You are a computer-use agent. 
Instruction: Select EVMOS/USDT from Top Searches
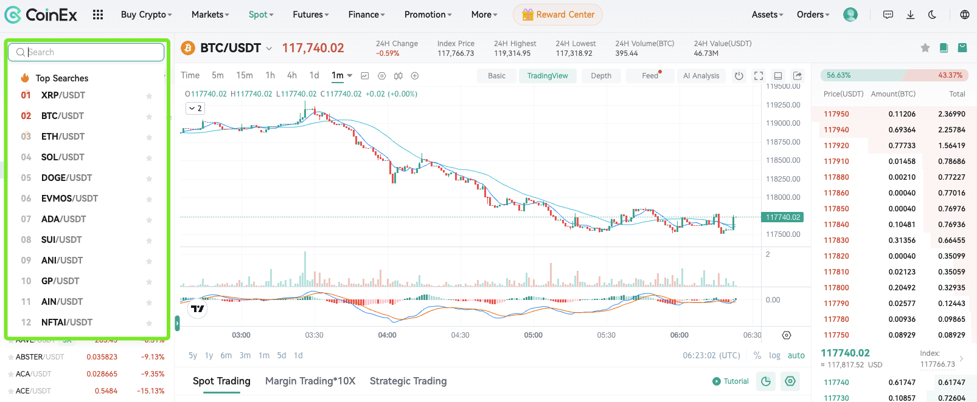[69, 199]
